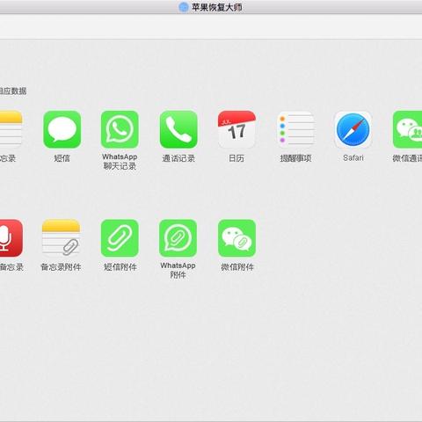Image resolution: width=422 pixels, height=422 pixels.
Task: Click the 短信附件 text label
Action: coord(120,267)
